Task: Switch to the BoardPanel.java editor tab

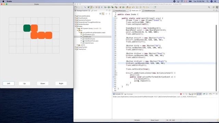Action: (120, 11)
